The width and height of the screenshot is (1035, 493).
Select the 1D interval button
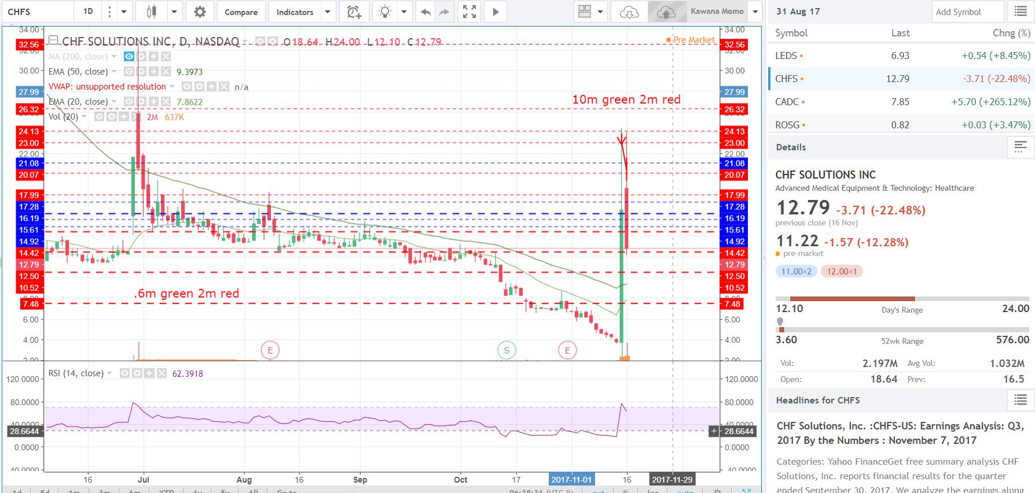88,12
